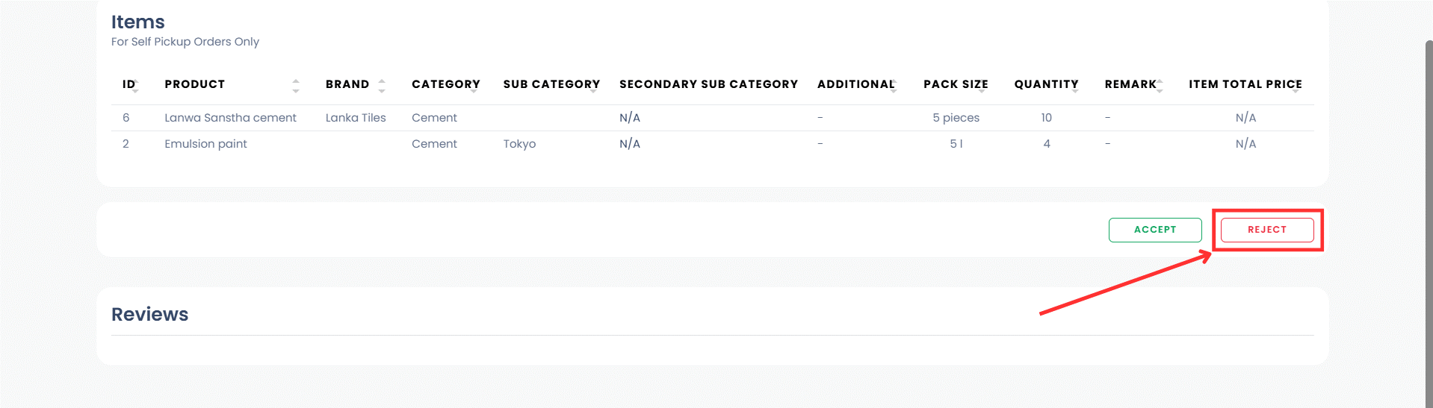
Task: Select the Emulsion paint product row
Action: (x=205, y=144)
